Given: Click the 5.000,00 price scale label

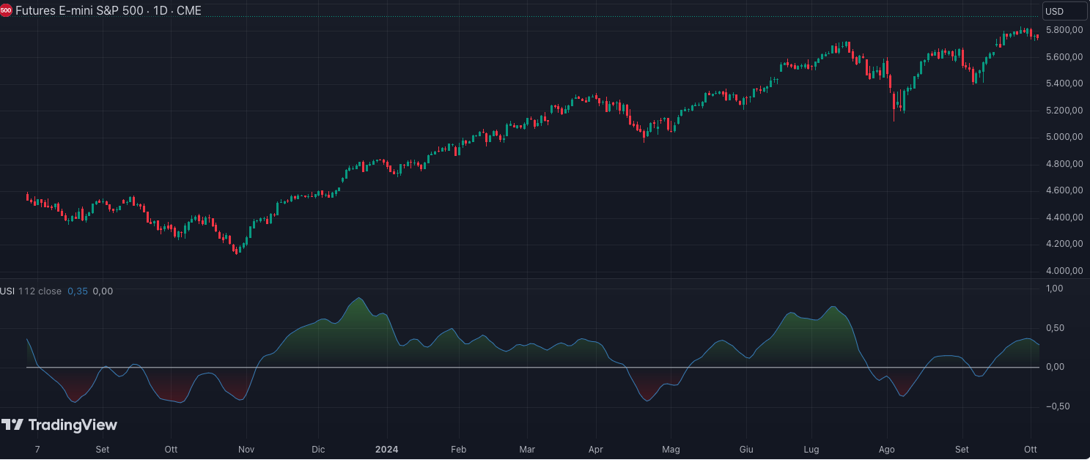Looking at the screenshot, I should tap(1065, 137).
